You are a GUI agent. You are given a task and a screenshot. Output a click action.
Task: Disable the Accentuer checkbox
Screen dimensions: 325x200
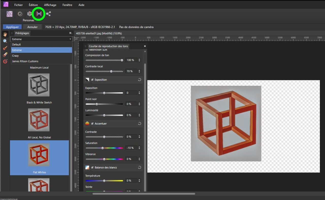pos(92,124)
